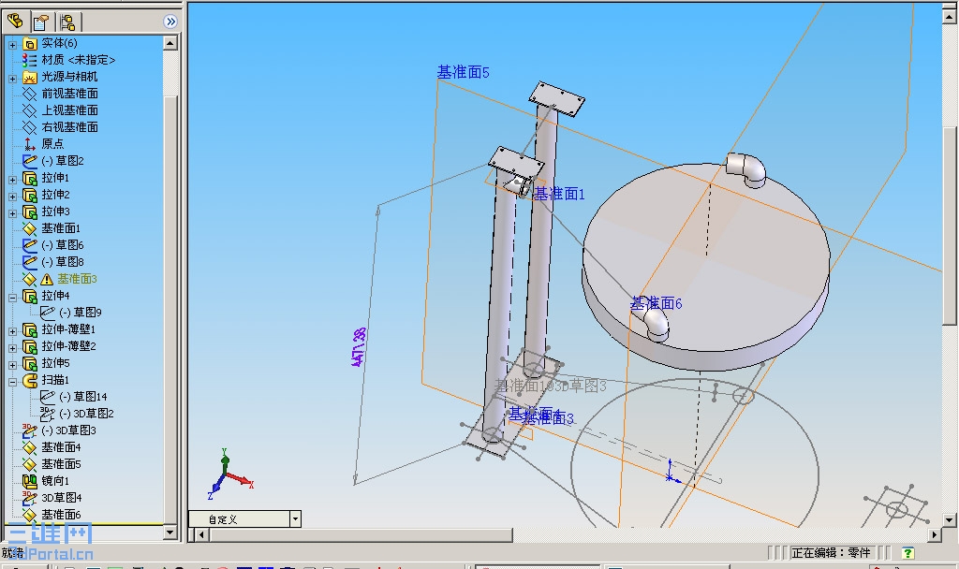Select 基准面5 in the feature tree

[x=61, y=464]
